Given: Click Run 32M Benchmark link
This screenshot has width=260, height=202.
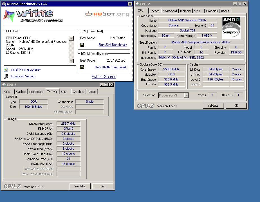Looking at the screenshot, I should (113, 45).
